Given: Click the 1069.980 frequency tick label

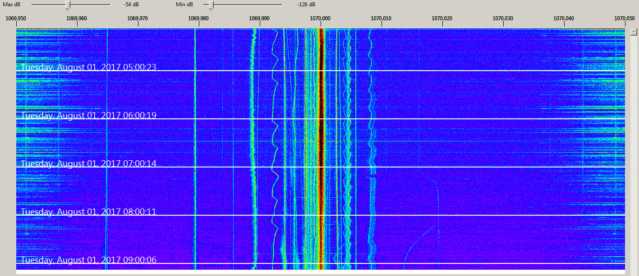Looking at the screenshot, I should tap(198, 18).
